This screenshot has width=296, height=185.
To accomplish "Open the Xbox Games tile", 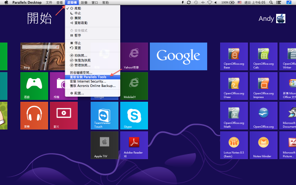I will coord(34,86).
